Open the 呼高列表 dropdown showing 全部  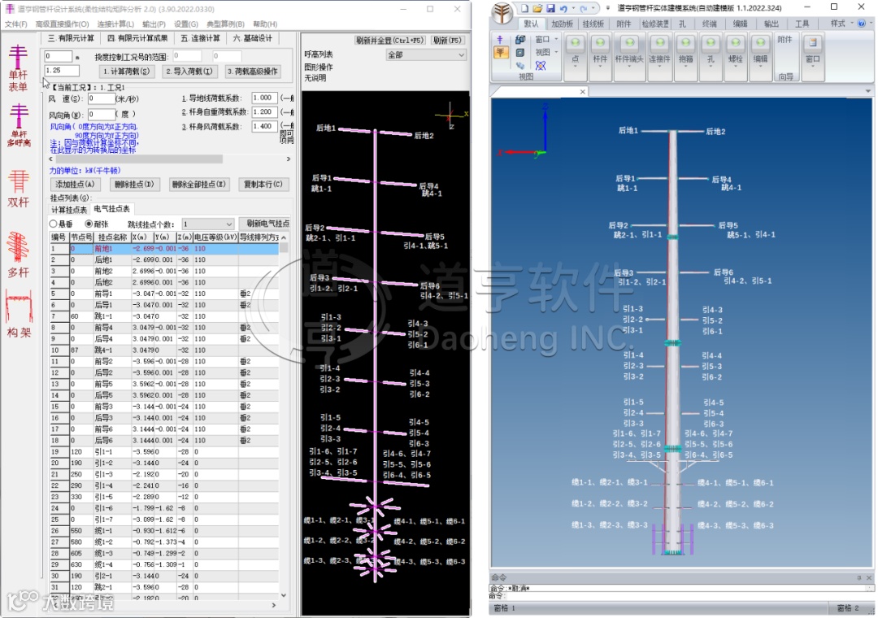426,55
